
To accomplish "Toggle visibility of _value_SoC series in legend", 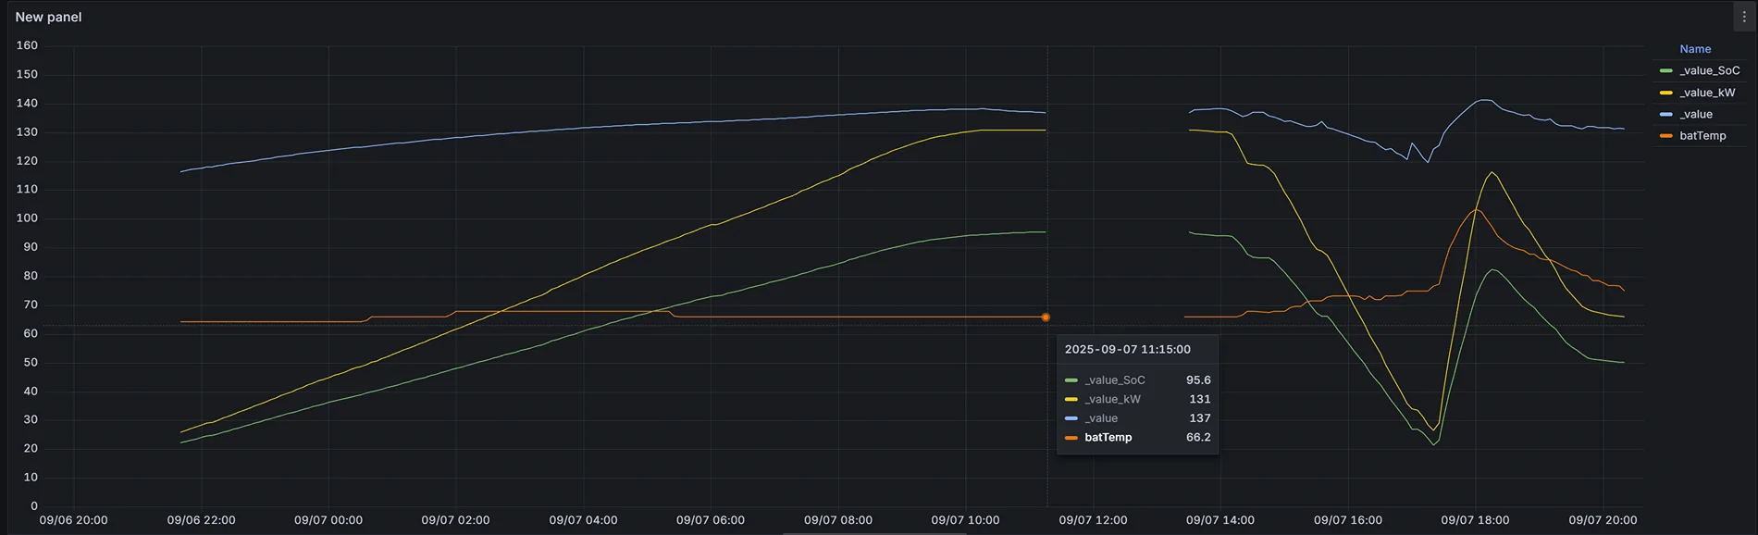I will [1709, 71].
